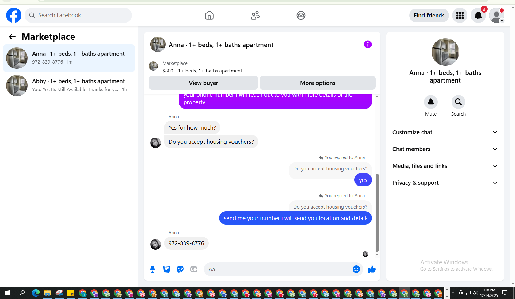This screenshot has height=299, width=515.
Task: Click the large apartment photo in side panel
Action: click(x=445, y=52)
